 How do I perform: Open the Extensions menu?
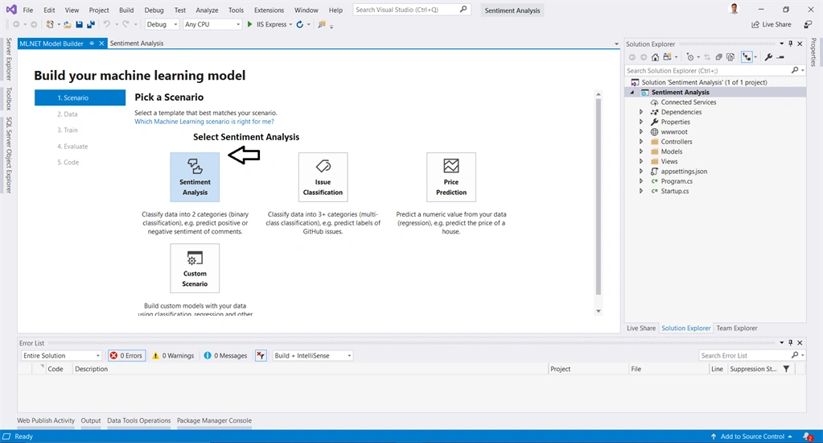pos(269,10)
